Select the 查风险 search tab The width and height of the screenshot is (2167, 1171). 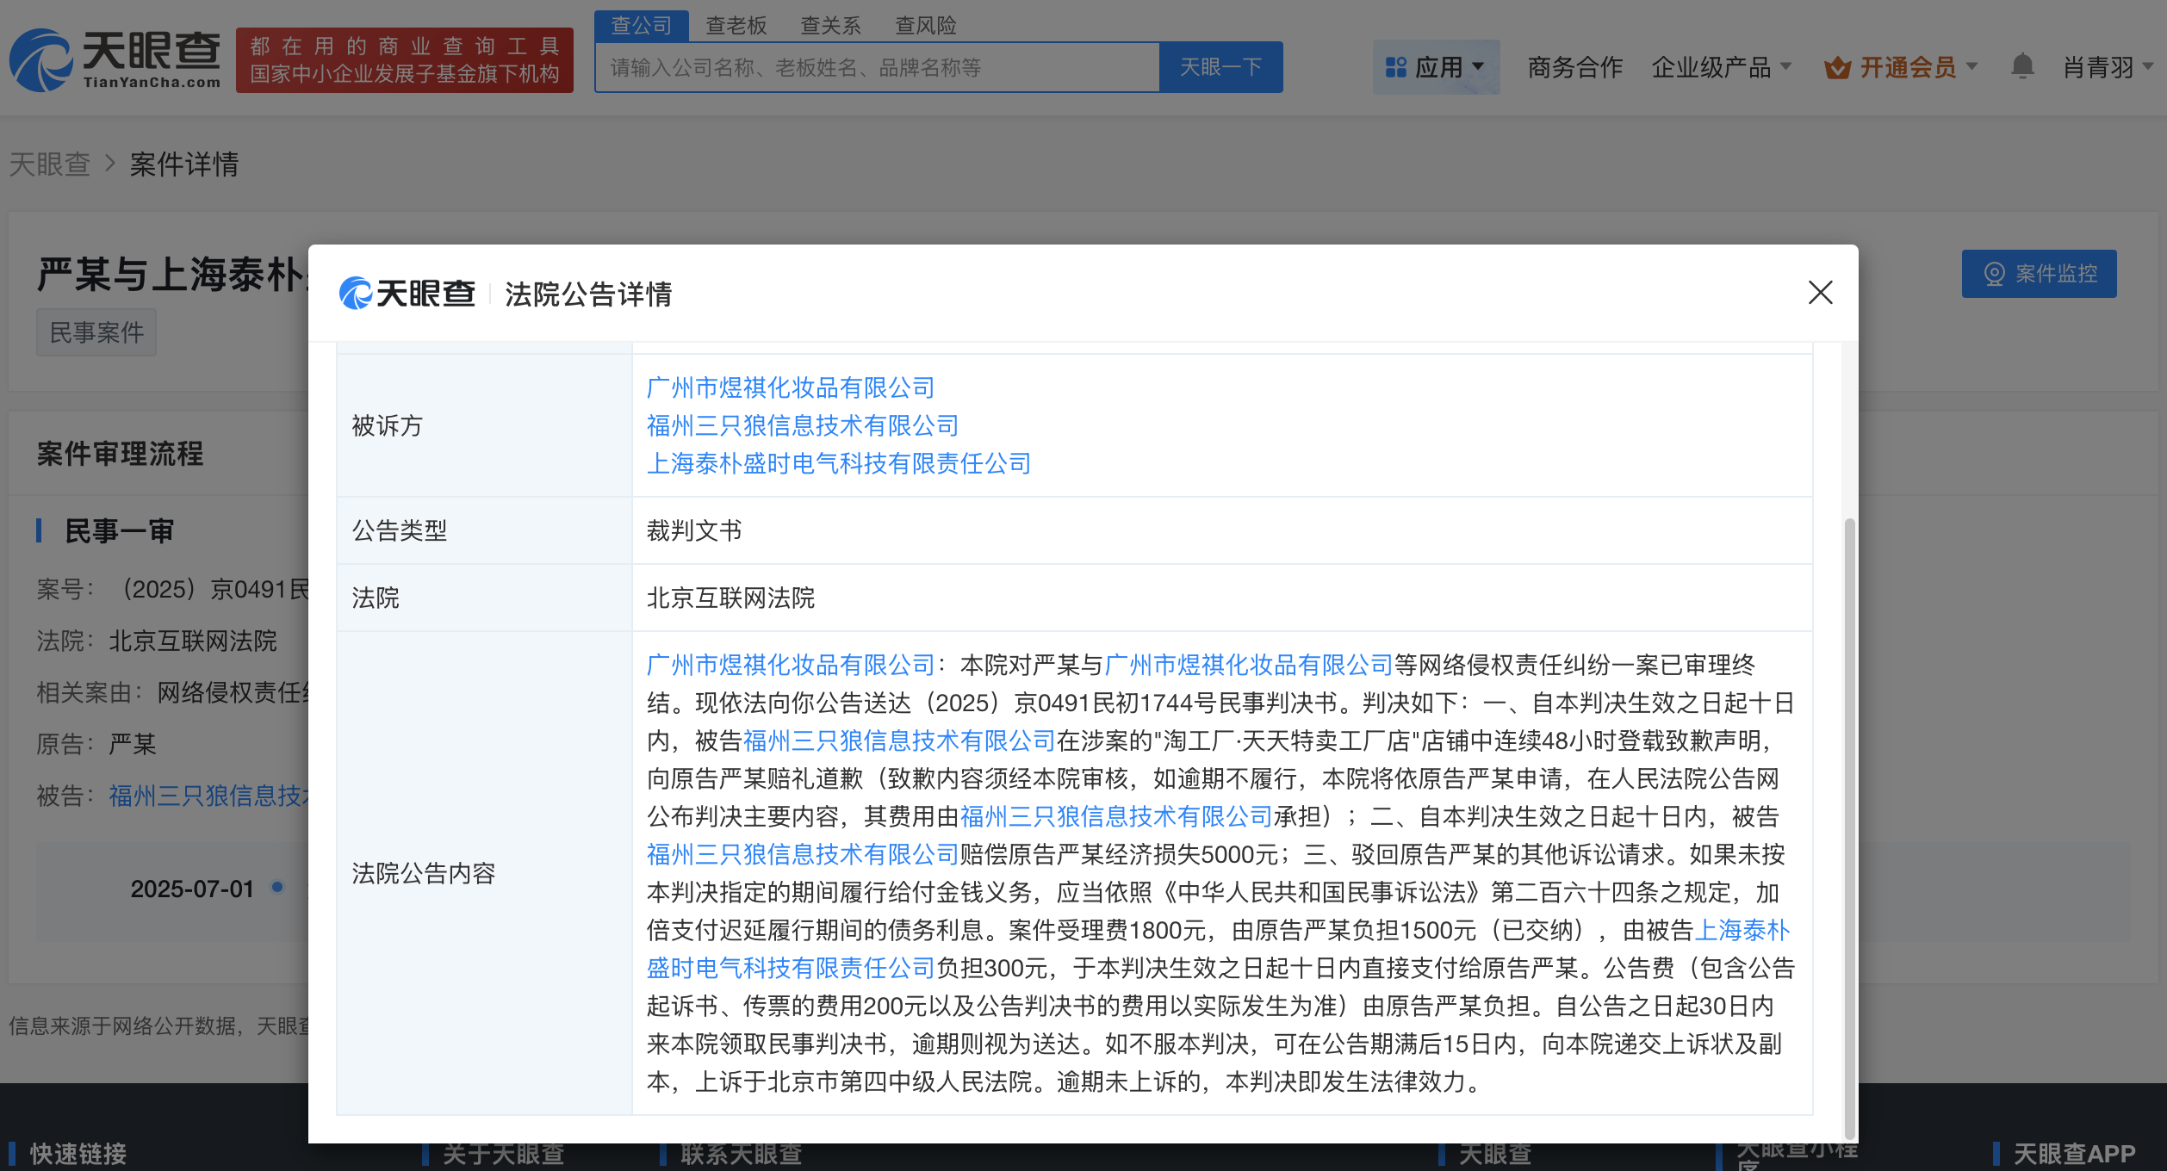point(926,26)
